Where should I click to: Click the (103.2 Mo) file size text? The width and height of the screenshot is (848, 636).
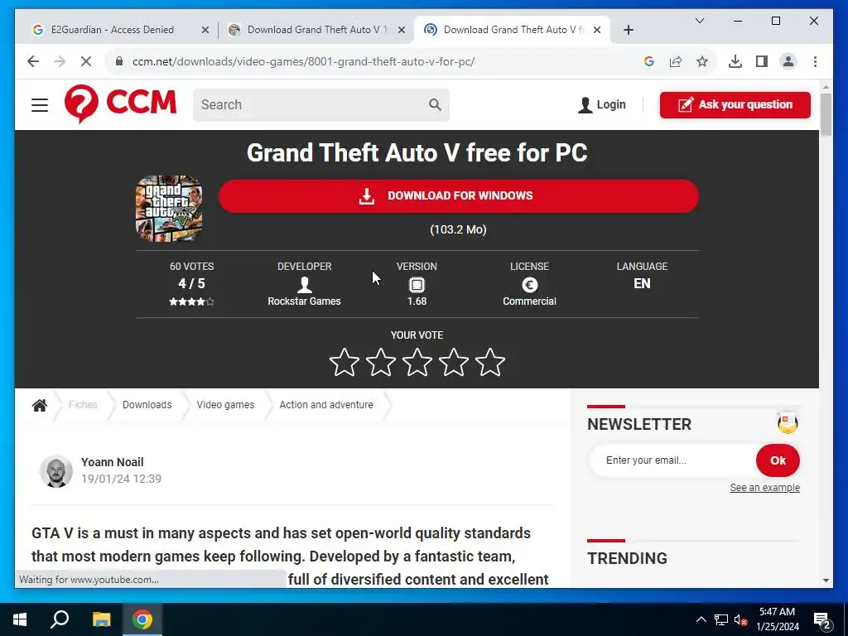tap(458, 229)
